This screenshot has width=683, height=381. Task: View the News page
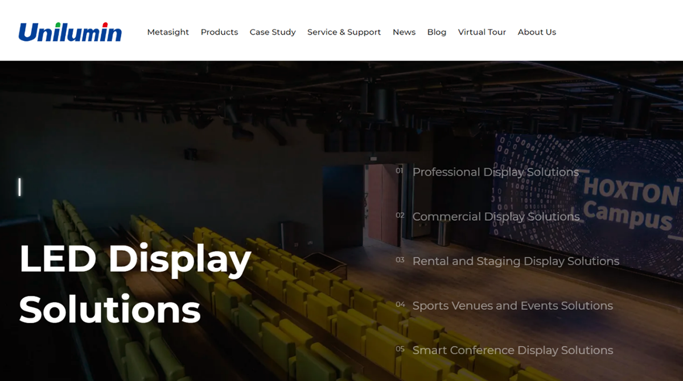coord(404,32)
